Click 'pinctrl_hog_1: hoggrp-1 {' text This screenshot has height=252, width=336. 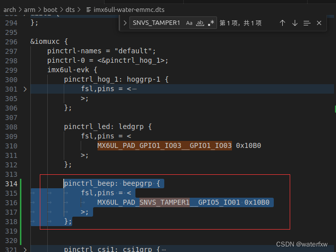click(x=116, y=79)
